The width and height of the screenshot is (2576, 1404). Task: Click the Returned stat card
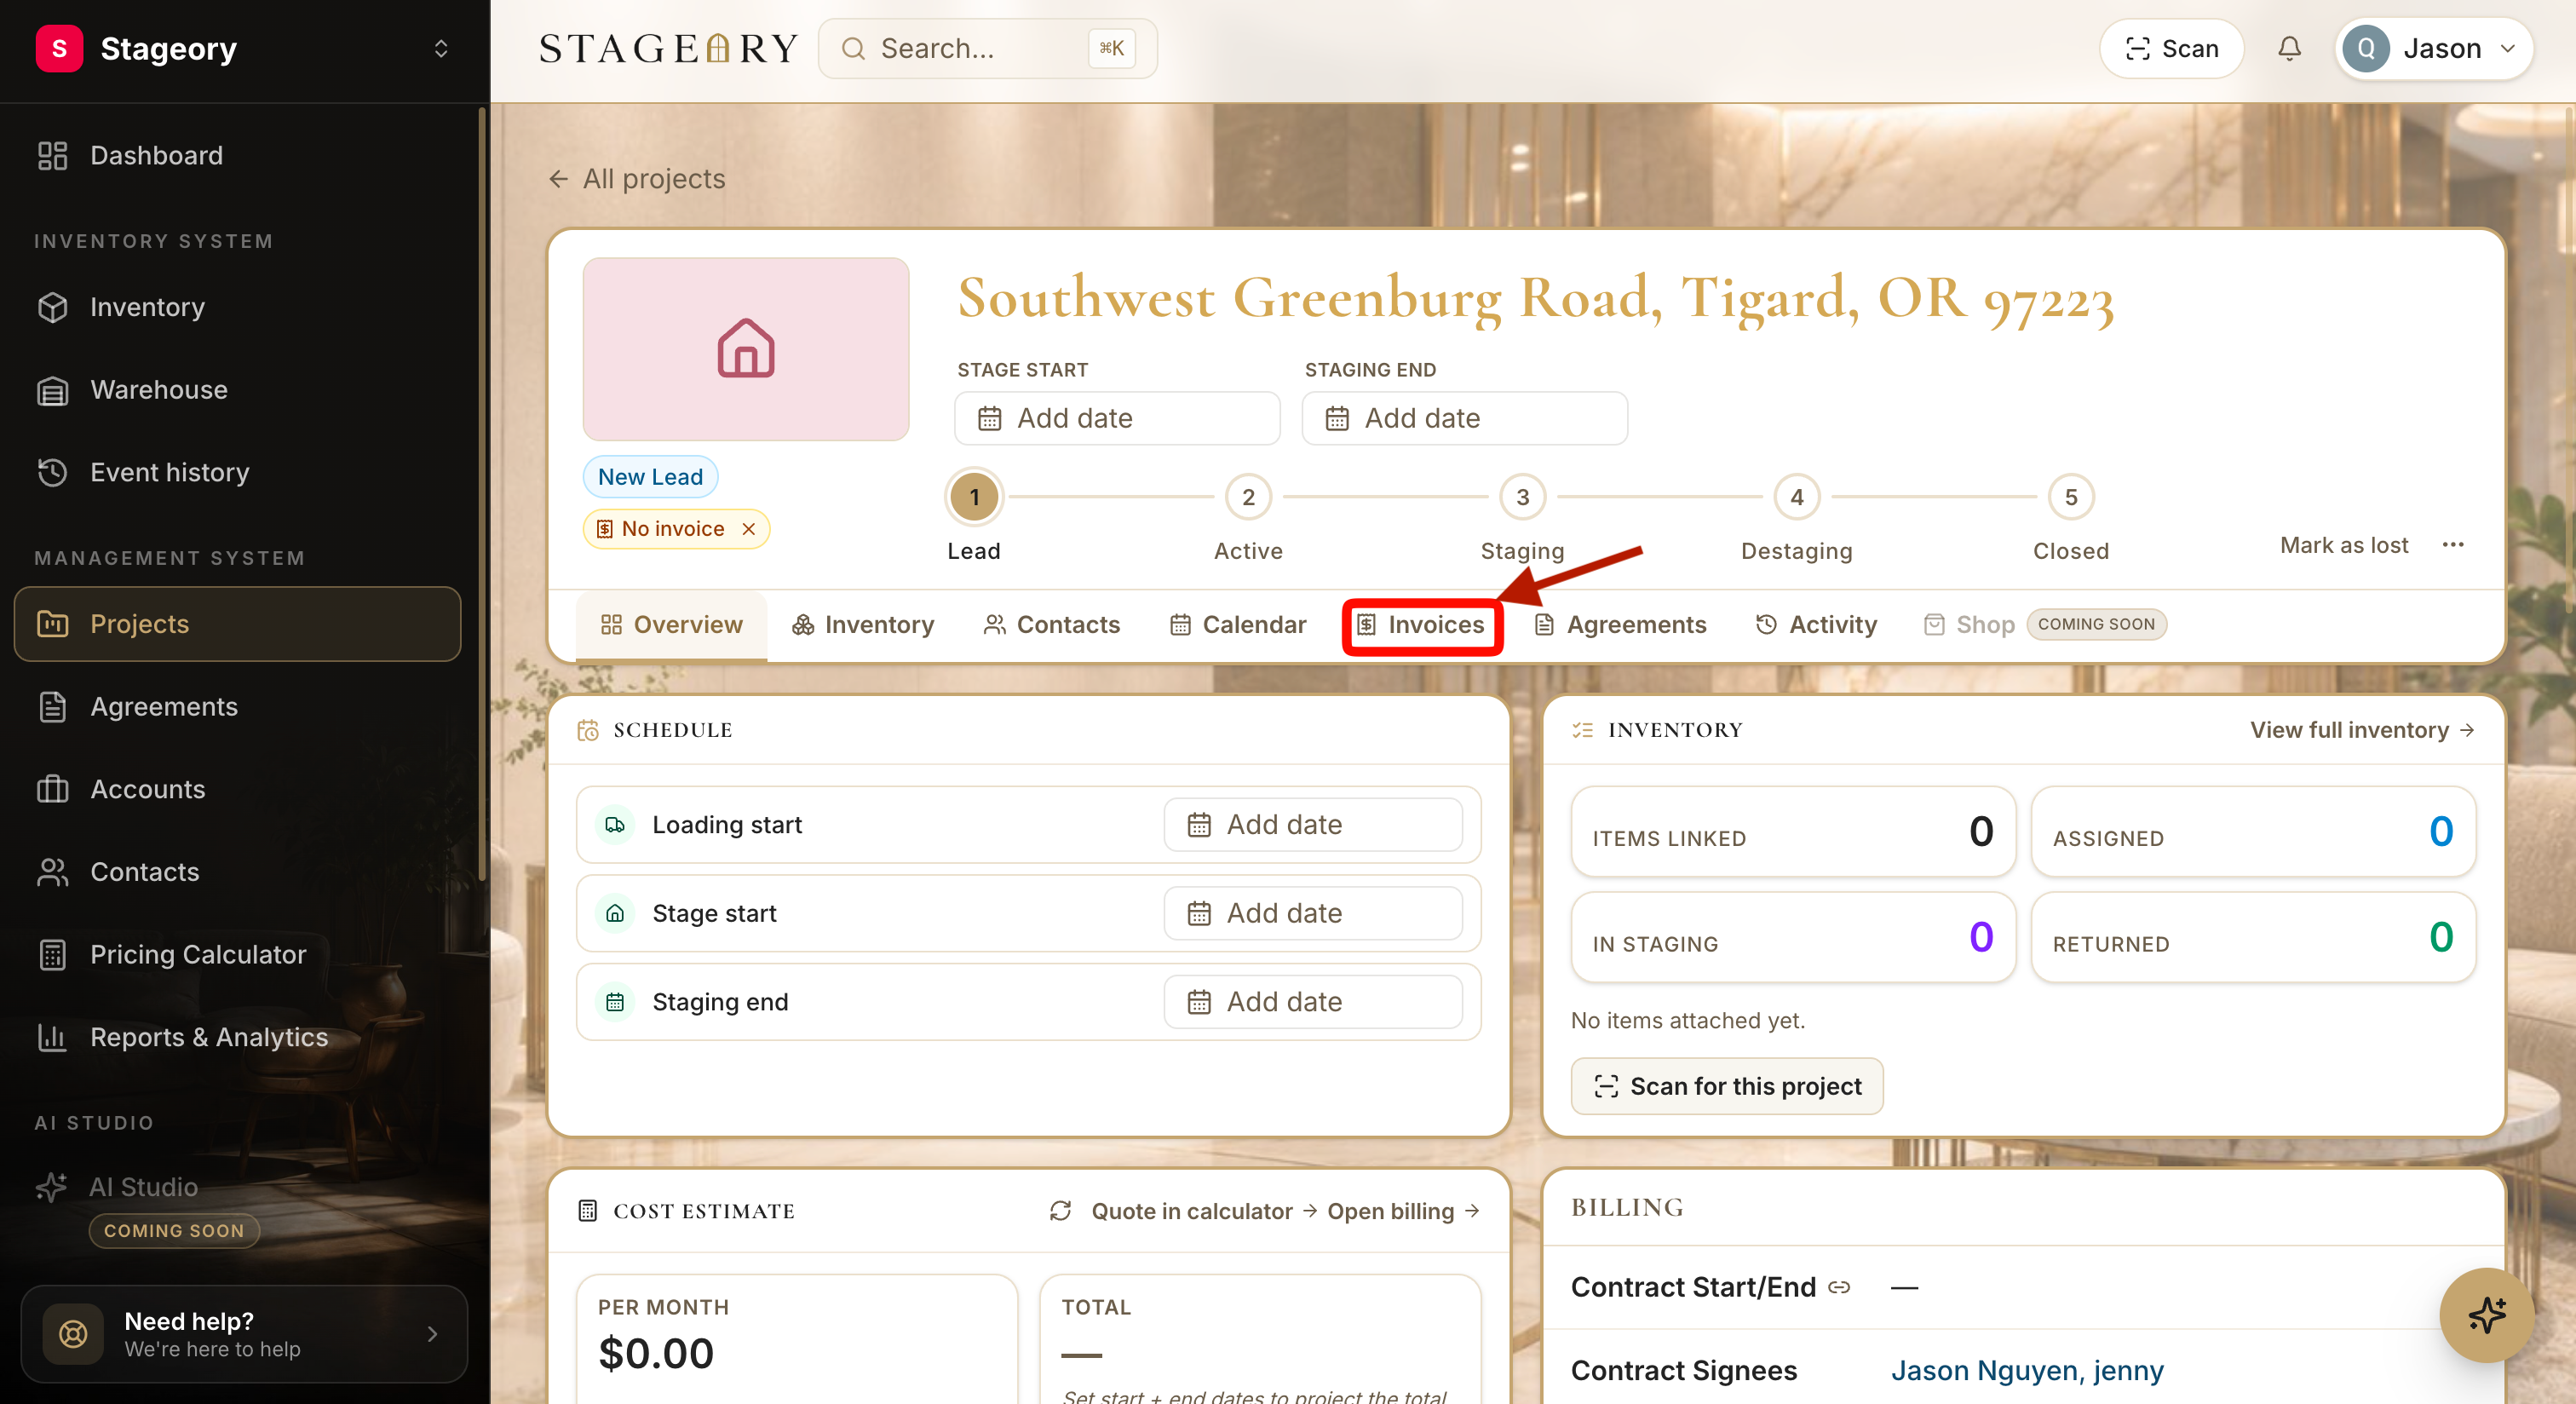point(2253,937)
